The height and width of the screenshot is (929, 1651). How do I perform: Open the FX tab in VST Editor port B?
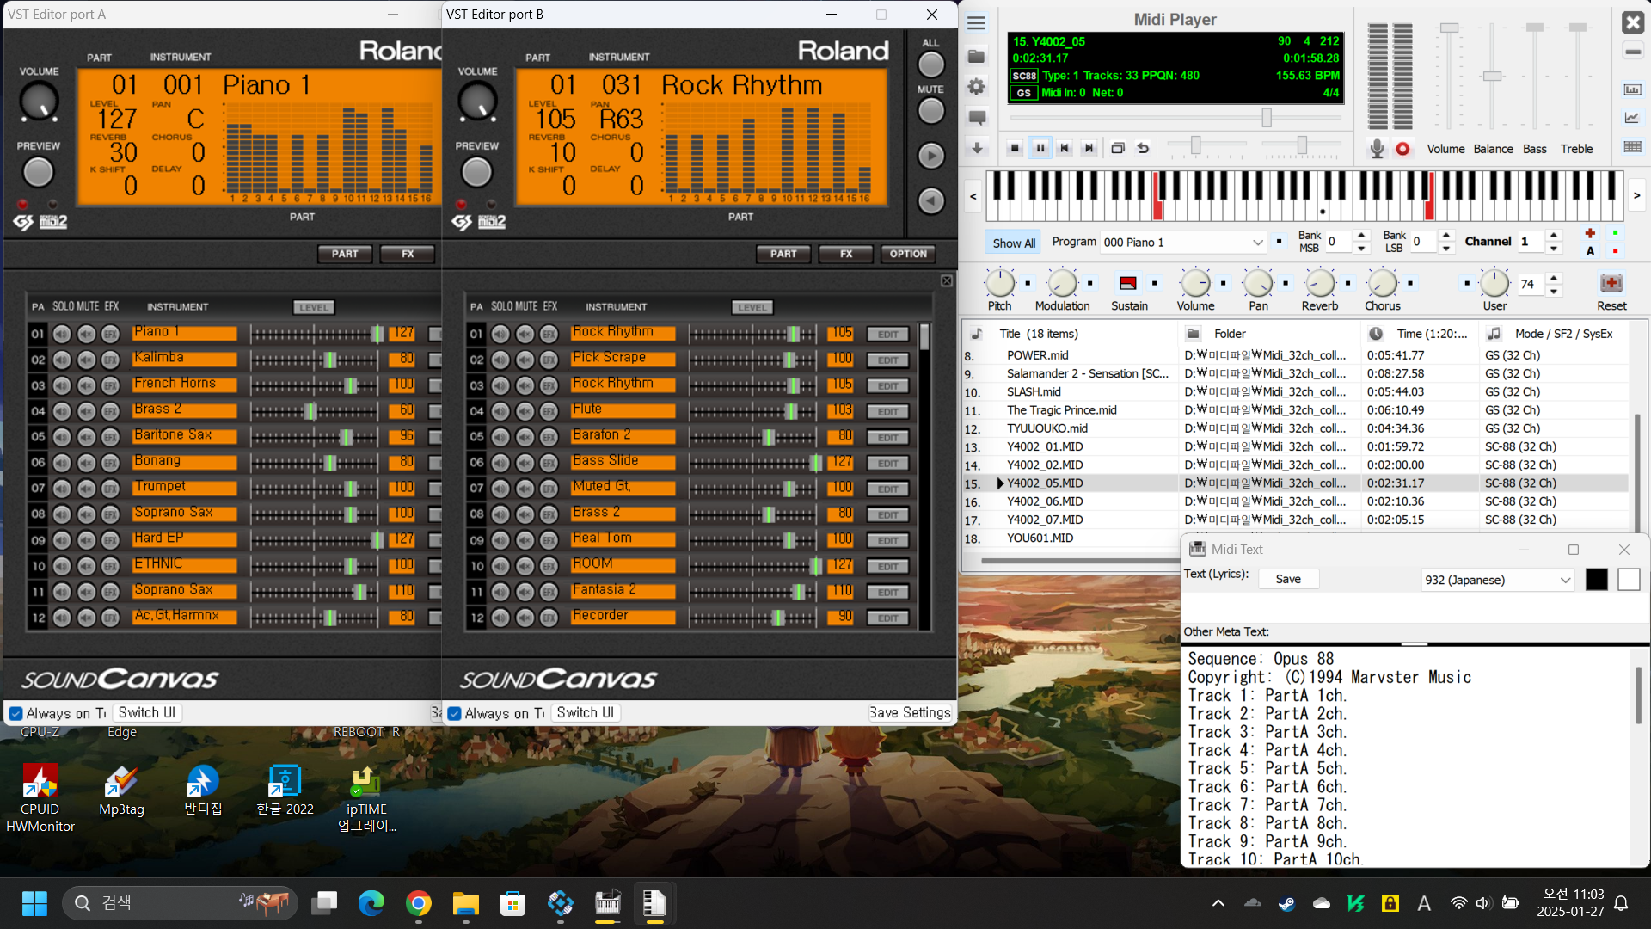click(x=845, y=254)
